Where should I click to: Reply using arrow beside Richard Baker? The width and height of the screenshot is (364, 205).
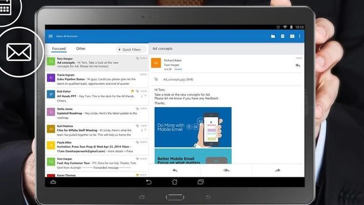[x=298, y=65]
